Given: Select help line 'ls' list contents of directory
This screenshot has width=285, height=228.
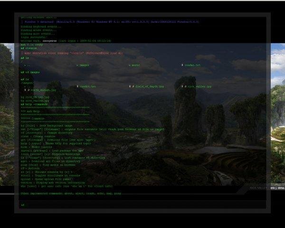Looking at the screenshot, I should [63, 158].
